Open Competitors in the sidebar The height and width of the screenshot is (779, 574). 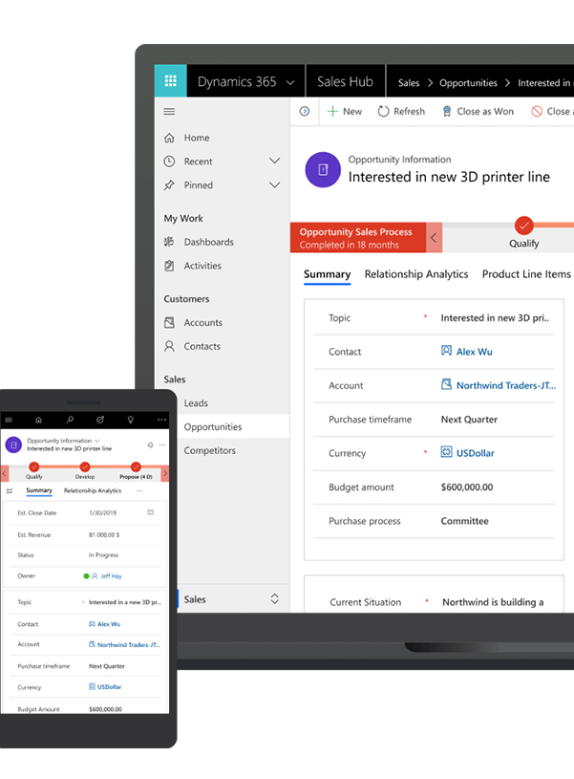click(209, 450)
